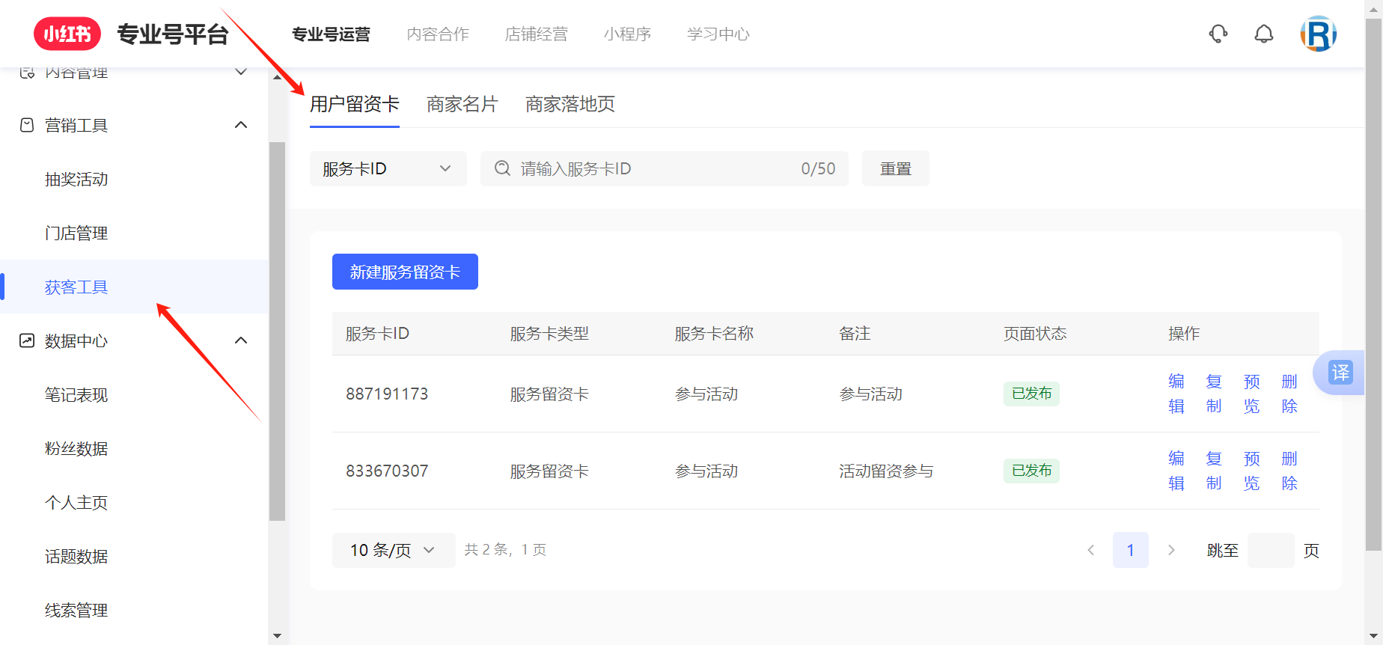The image size is (1383, 645).
Task: Select 粉丝数据 in the sidebar
Action: click(76, 448)
